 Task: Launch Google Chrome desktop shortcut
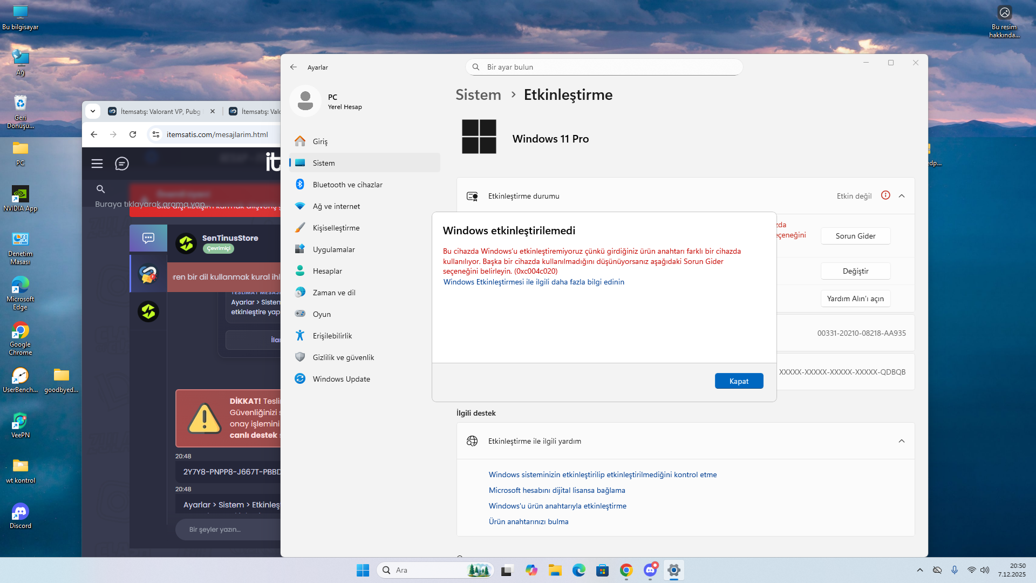(21, 338)
